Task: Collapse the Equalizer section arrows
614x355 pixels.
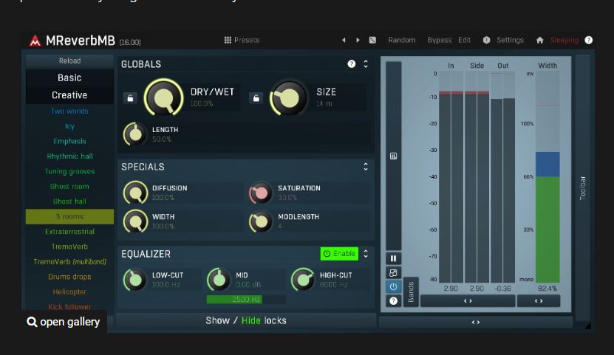Action: pyautogui.click(x=366, y=254)
